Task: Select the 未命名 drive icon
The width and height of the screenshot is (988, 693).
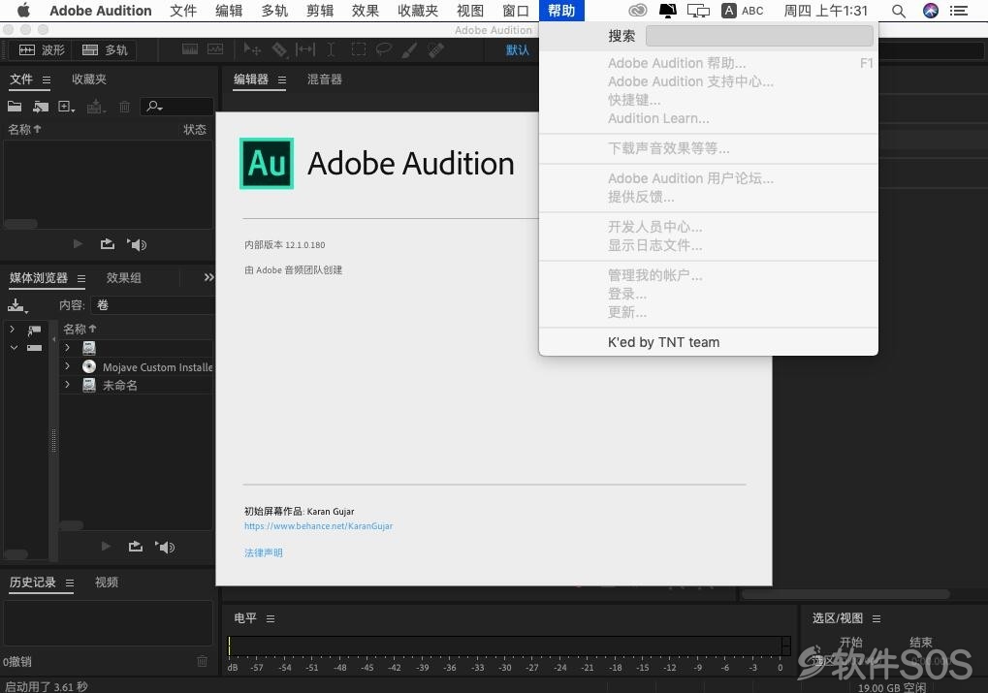Action: [89, 385]
